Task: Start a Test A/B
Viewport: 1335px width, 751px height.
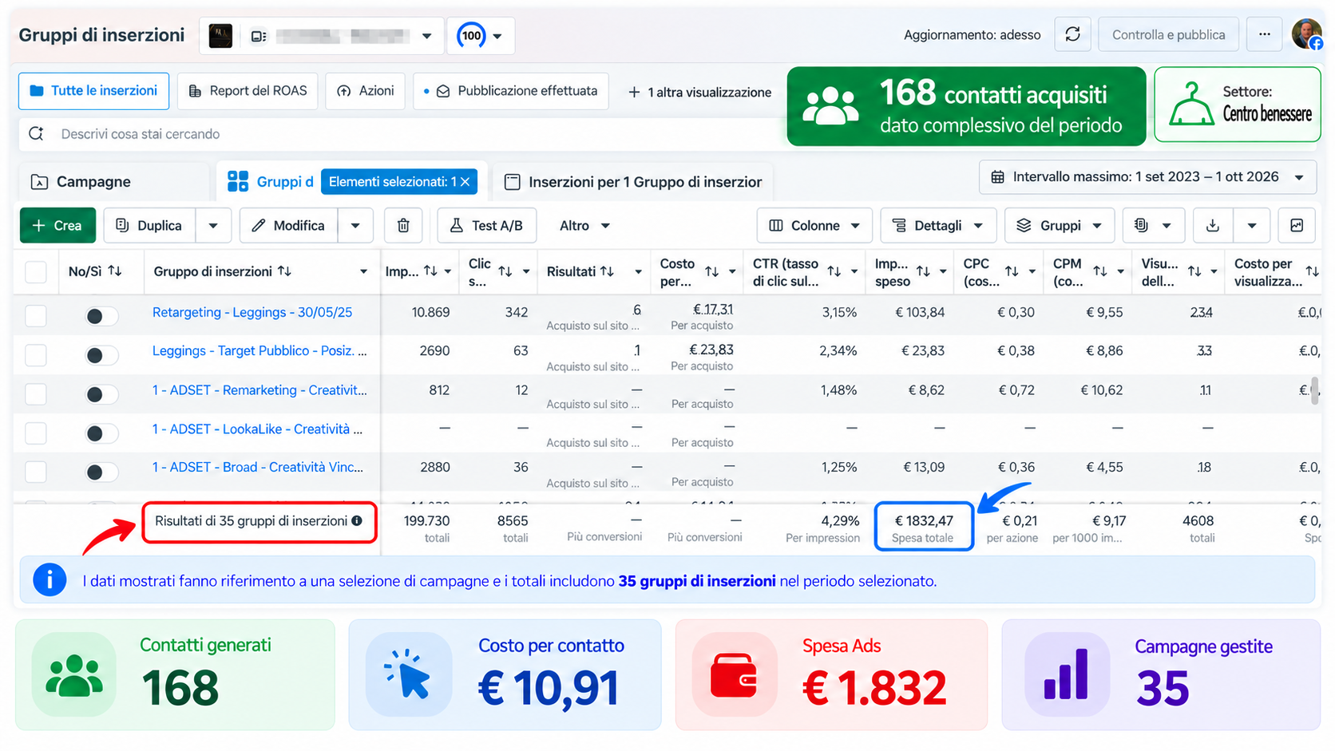Action: pos(486,226)
